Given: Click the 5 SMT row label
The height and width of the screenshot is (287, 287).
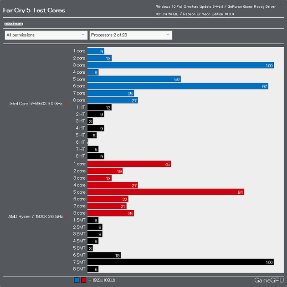Looking at the screenshot, I should point(79,248).
